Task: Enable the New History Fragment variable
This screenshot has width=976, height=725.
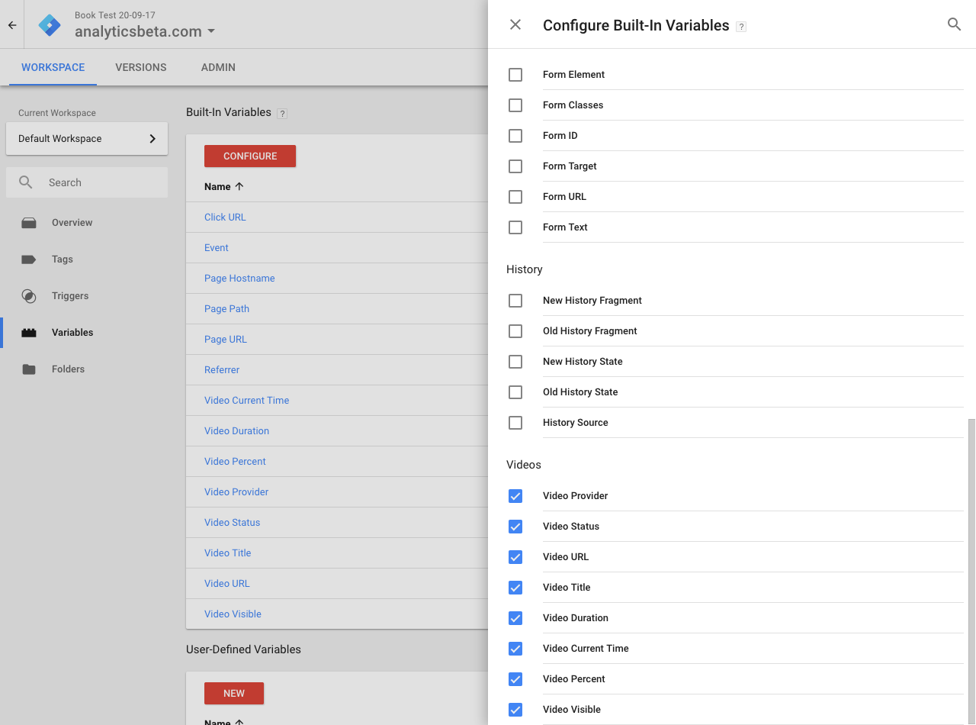Action: pos(515,301)
